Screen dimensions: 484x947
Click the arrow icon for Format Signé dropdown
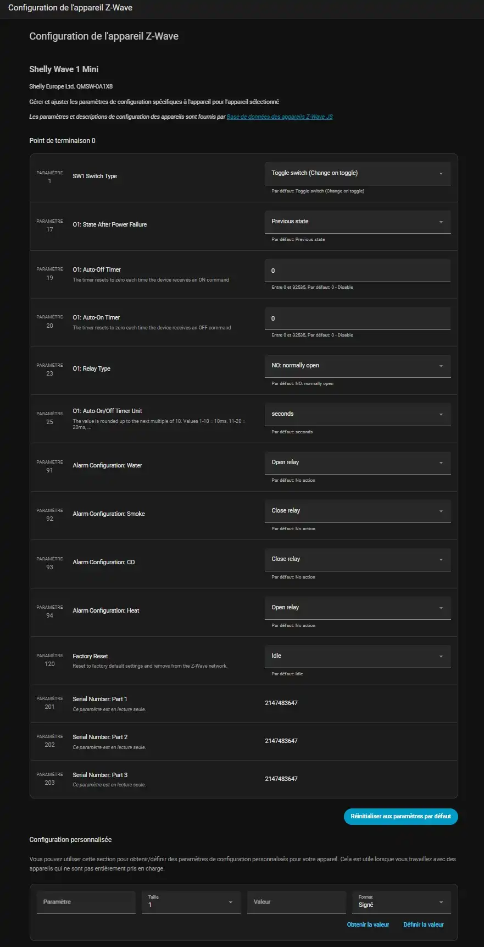(x=441, y=902)
